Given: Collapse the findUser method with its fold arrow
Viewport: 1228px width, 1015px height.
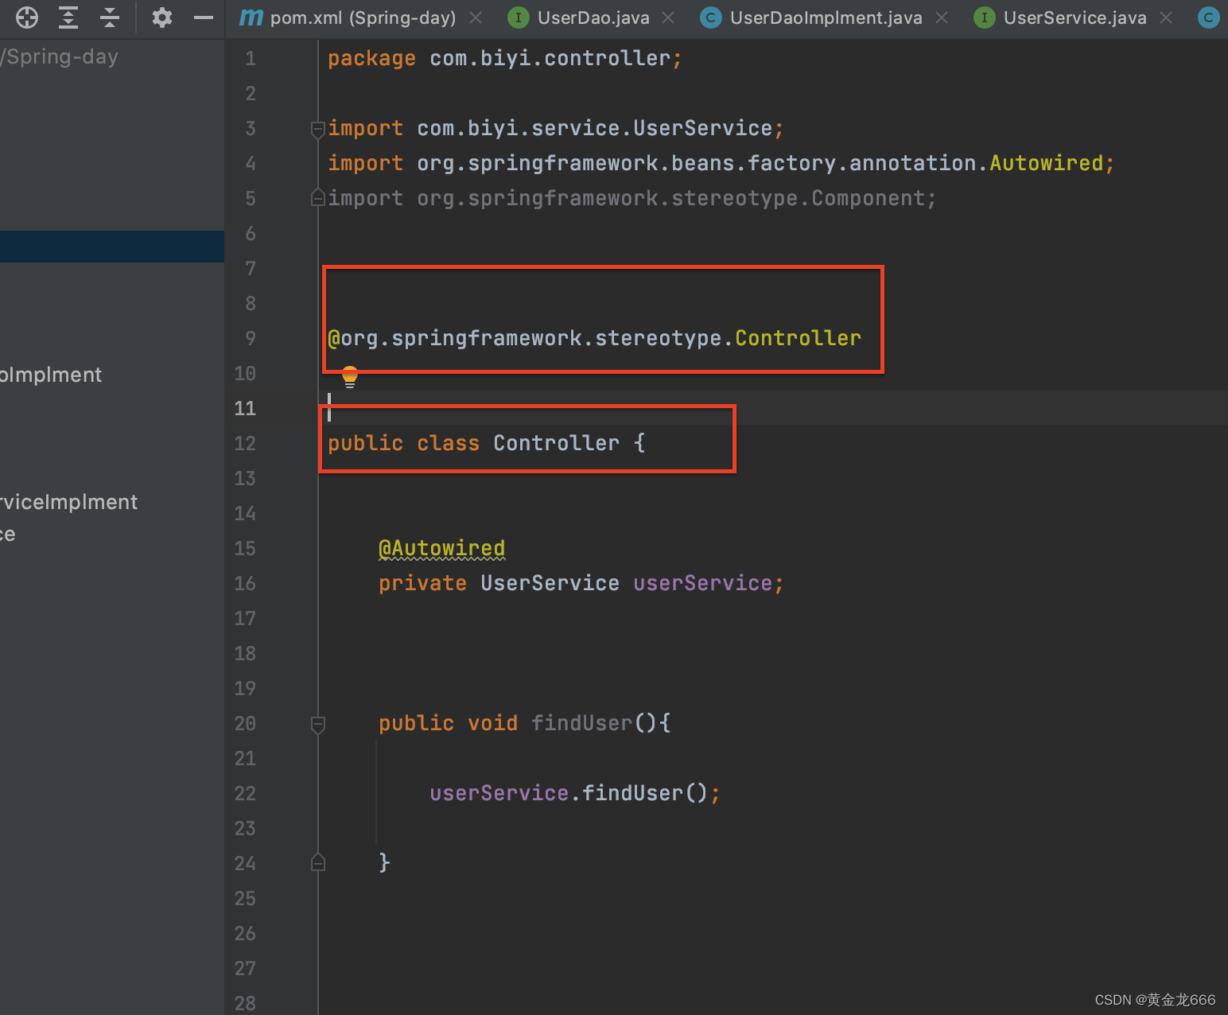Looking at the screenshot, I should pos(317,723).
